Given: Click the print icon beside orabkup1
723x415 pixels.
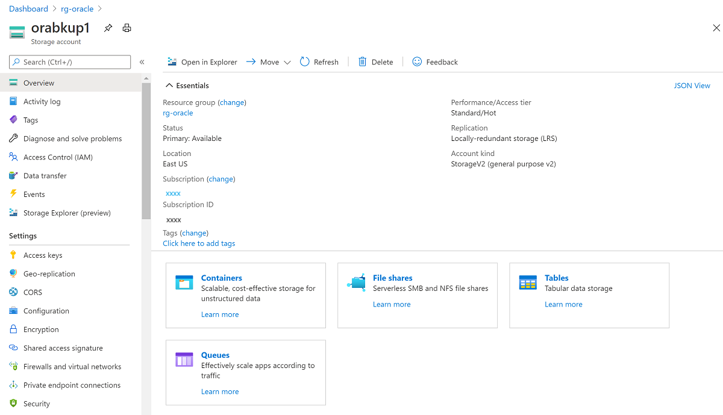Looking at the screenshot, I should (x=127, y=28).
